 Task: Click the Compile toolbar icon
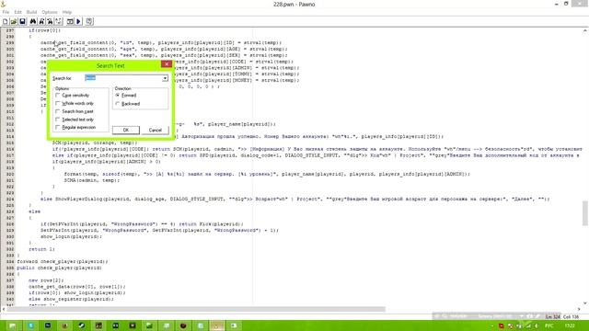[70, 21]
